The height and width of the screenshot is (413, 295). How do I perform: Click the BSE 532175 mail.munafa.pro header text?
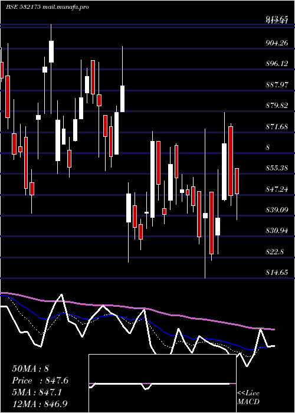(47, 7)
